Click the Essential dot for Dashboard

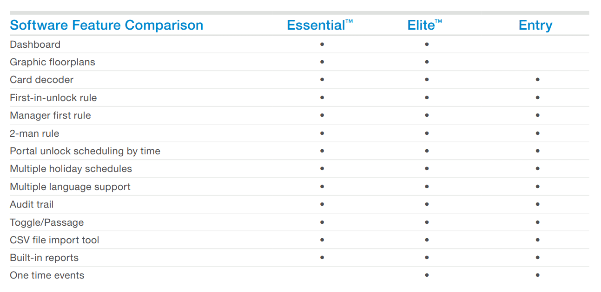click(x=322, y=44)
